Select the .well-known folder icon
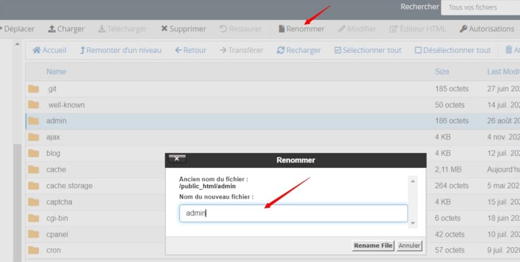 coord(34,105)
